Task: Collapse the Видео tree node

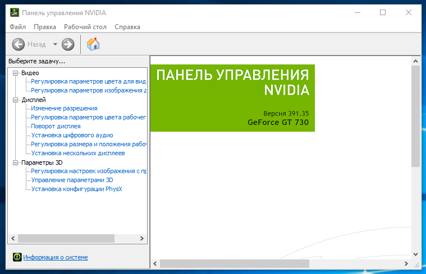Action: click(16, 73)
